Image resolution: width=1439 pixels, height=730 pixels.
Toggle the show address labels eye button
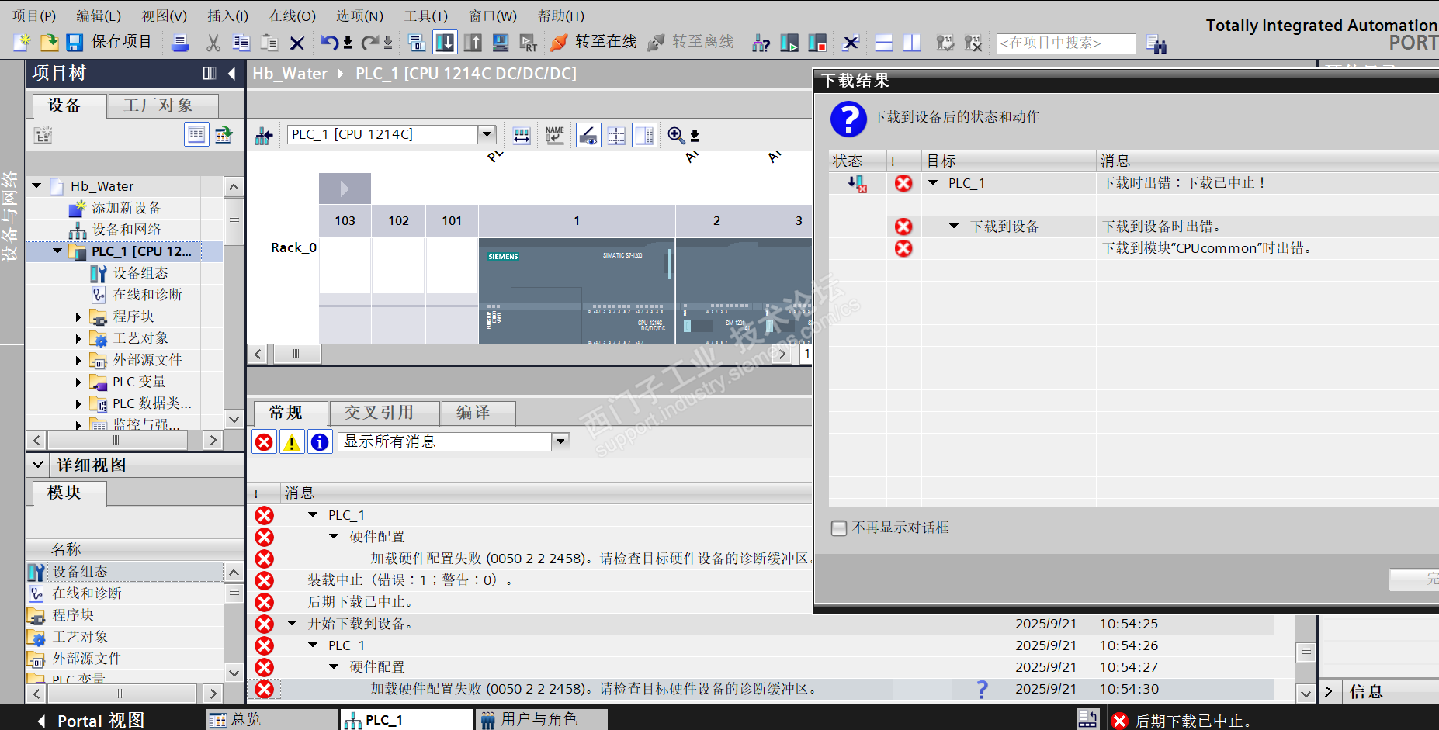point(588,135)
